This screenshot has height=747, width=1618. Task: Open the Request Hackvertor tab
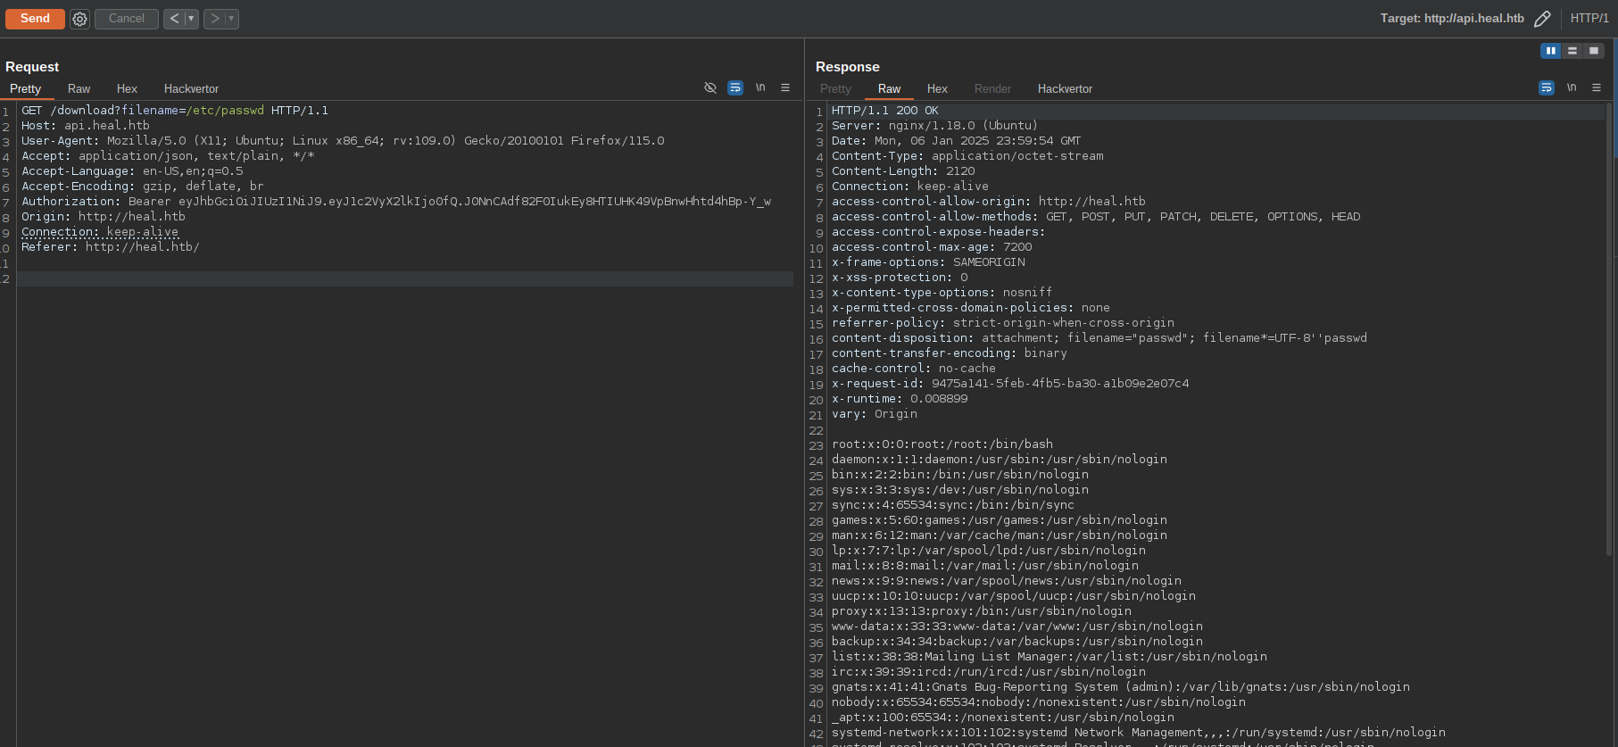tap(191, 89)
